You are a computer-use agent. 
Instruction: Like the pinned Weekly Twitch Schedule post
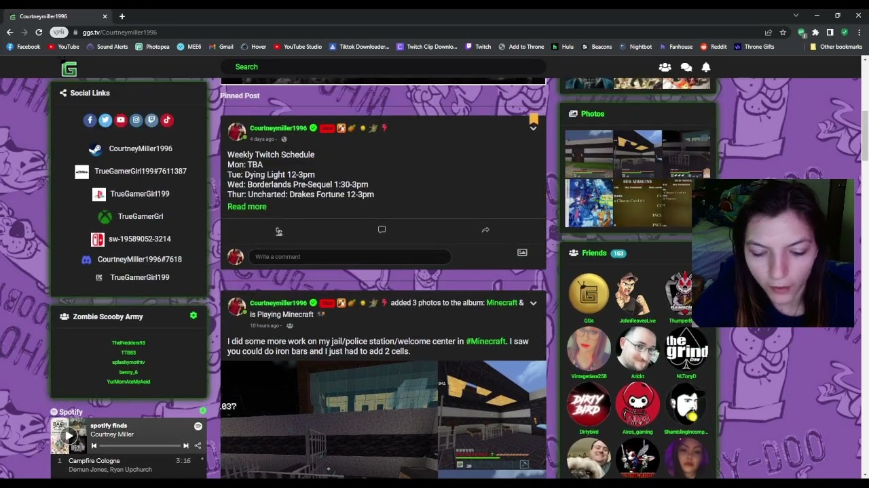(278, 231)
